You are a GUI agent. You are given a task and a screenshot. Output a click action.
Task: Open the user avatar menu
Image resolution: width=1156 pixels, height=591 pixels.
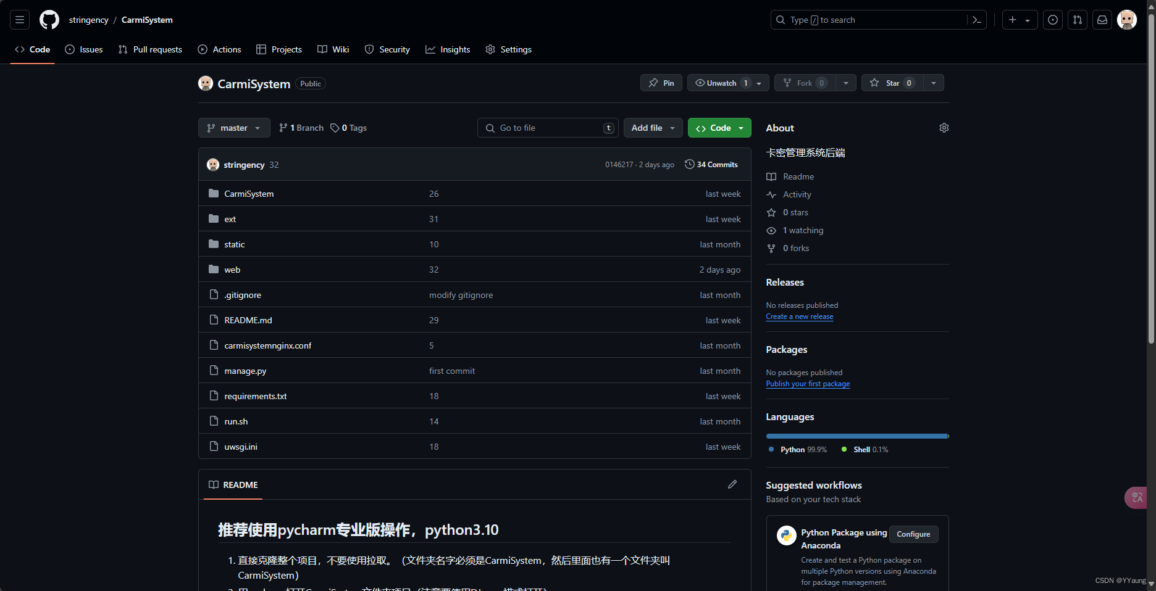[x=1127, y=20]
